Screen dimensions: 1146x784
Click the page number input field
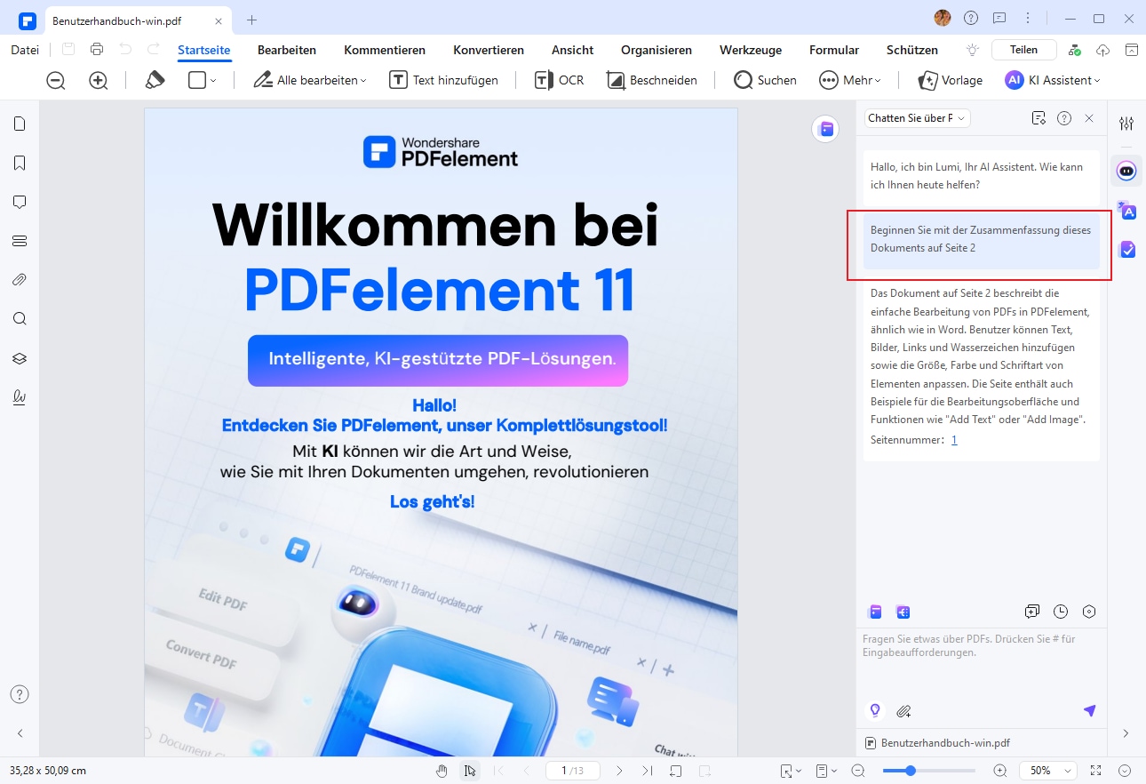point(573,771)
